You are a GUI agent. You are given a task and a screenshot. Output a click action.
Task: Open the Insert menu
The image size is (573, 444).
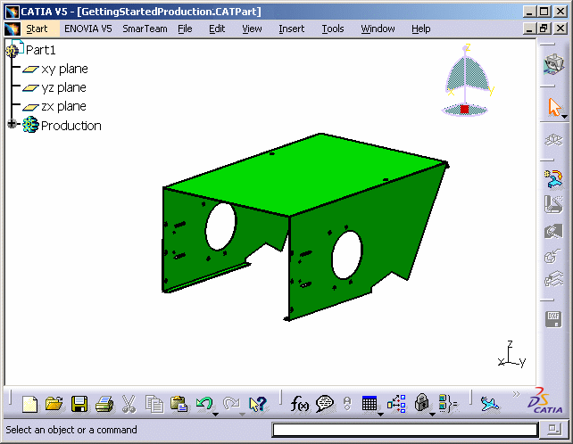point(291,29)
